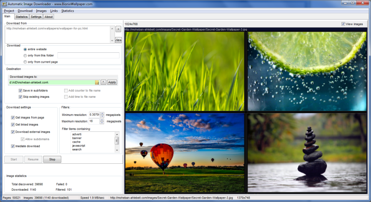Click the '^' button next to Apply
The height and width of the screenshot is (202, 371).
coord(103,82)
